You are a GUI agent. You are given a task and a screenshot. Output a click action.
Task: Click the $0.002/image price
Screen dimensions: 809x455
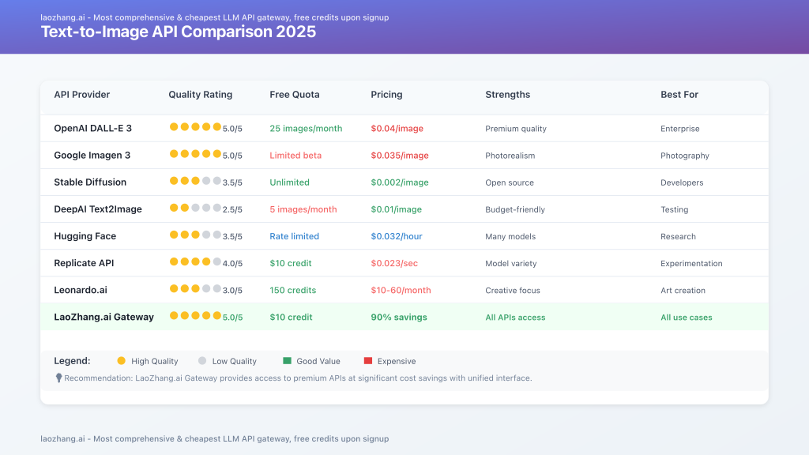399,182
